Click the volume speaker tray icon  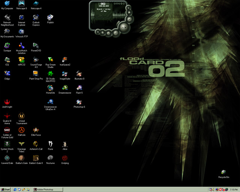(213, 189)
